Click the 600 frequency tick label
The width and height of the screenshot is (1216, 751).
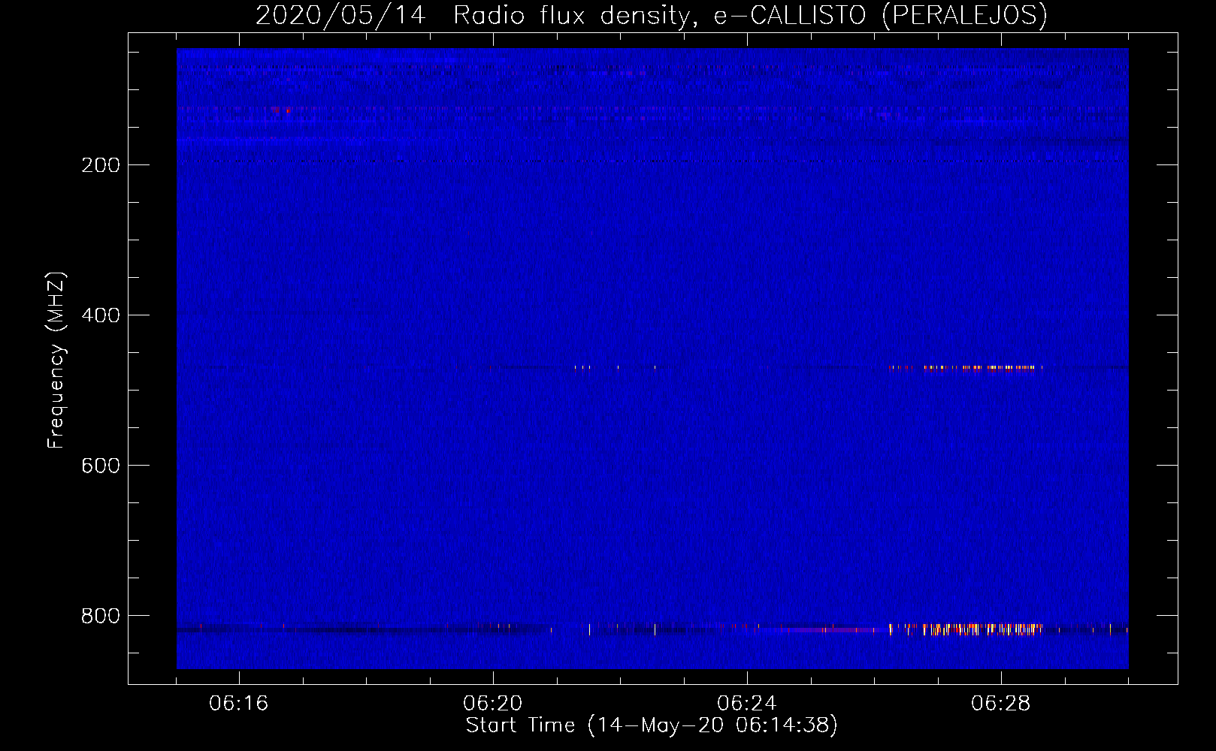point(101,466)
